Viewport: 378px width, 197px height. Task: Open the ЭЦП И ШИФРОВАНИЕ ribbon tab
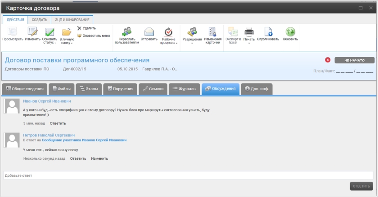tap(72, 20)
